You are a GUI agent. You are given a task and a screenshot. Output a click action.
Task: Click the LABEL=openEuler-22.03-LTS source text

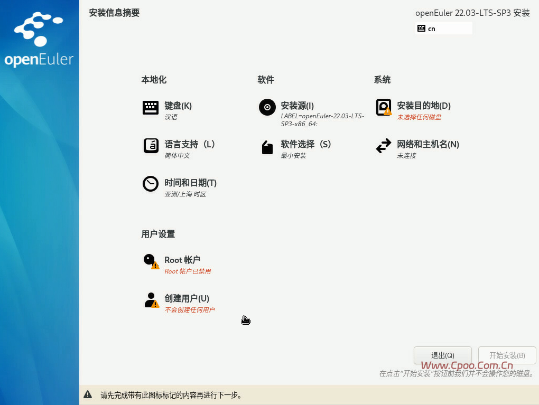pos(322,120)
